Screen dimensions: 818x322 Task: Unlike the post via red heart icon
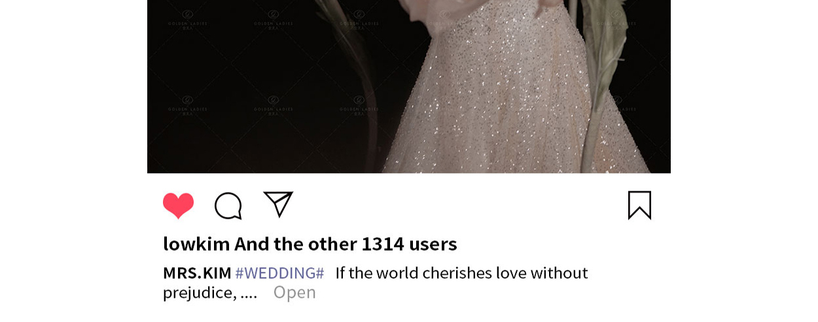(x=178, y=206)
